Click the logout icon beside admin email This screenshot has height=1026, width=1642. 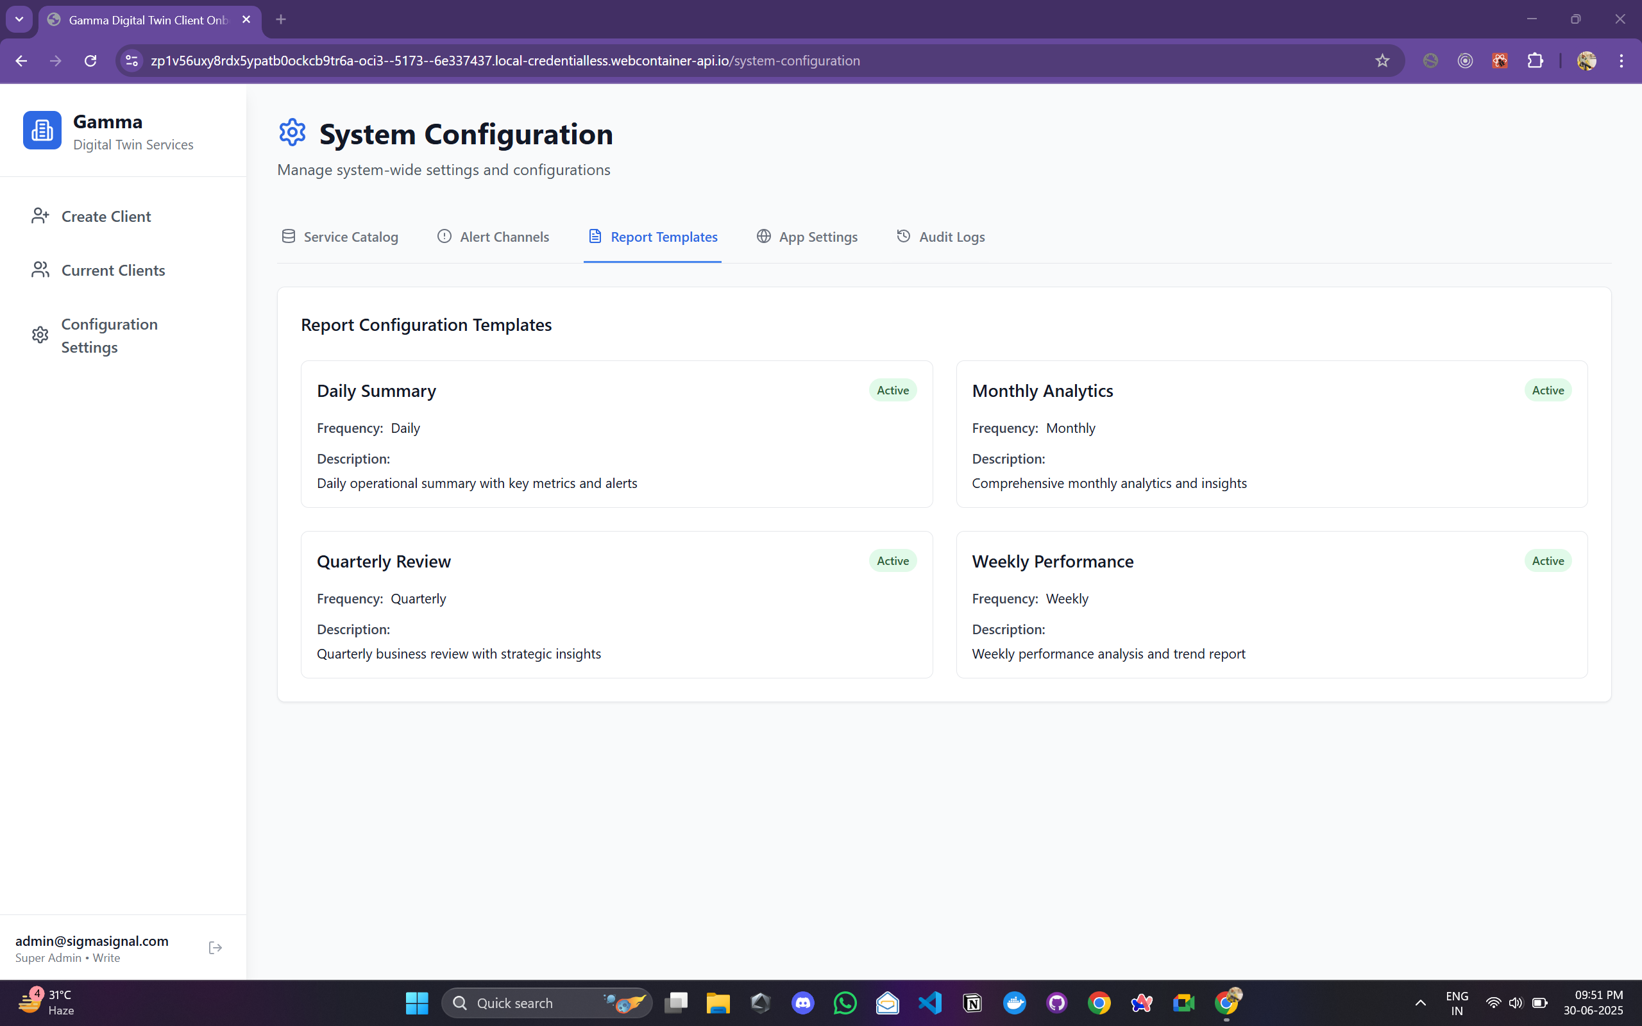click(x=215, y=947)
